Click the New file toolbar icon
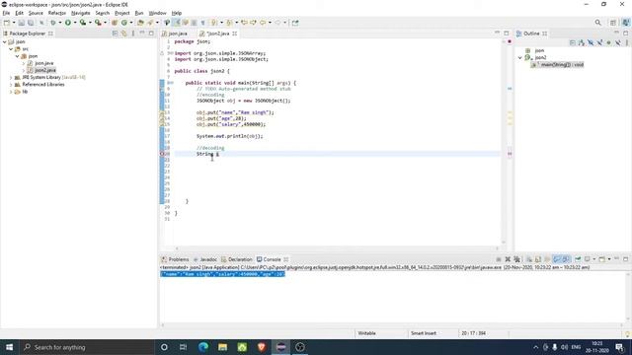632x355 pixels. [x=7, y=23]
